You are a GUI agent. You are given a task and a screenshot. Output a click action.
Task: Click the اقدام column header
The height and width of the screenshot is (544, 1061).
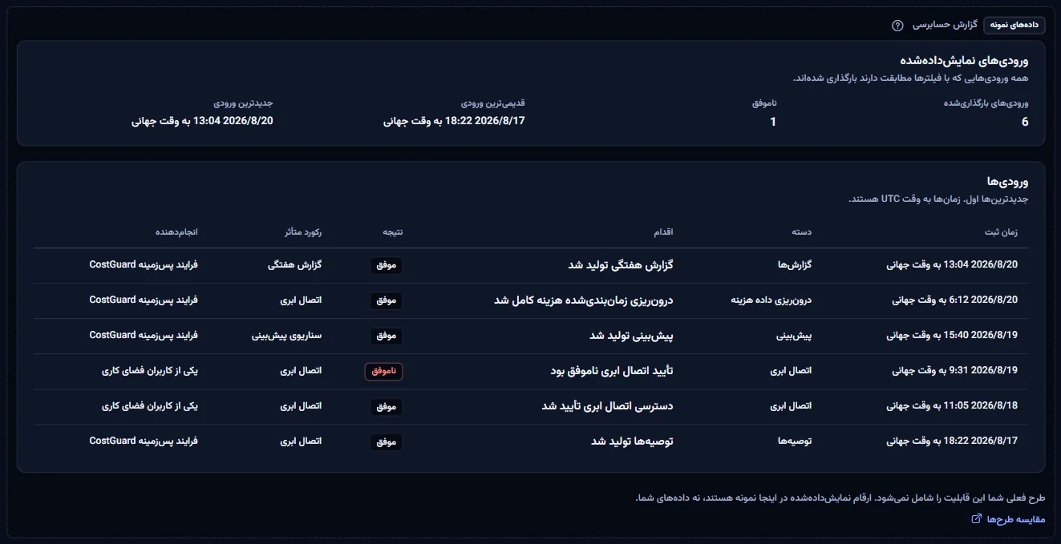(662, 232)
